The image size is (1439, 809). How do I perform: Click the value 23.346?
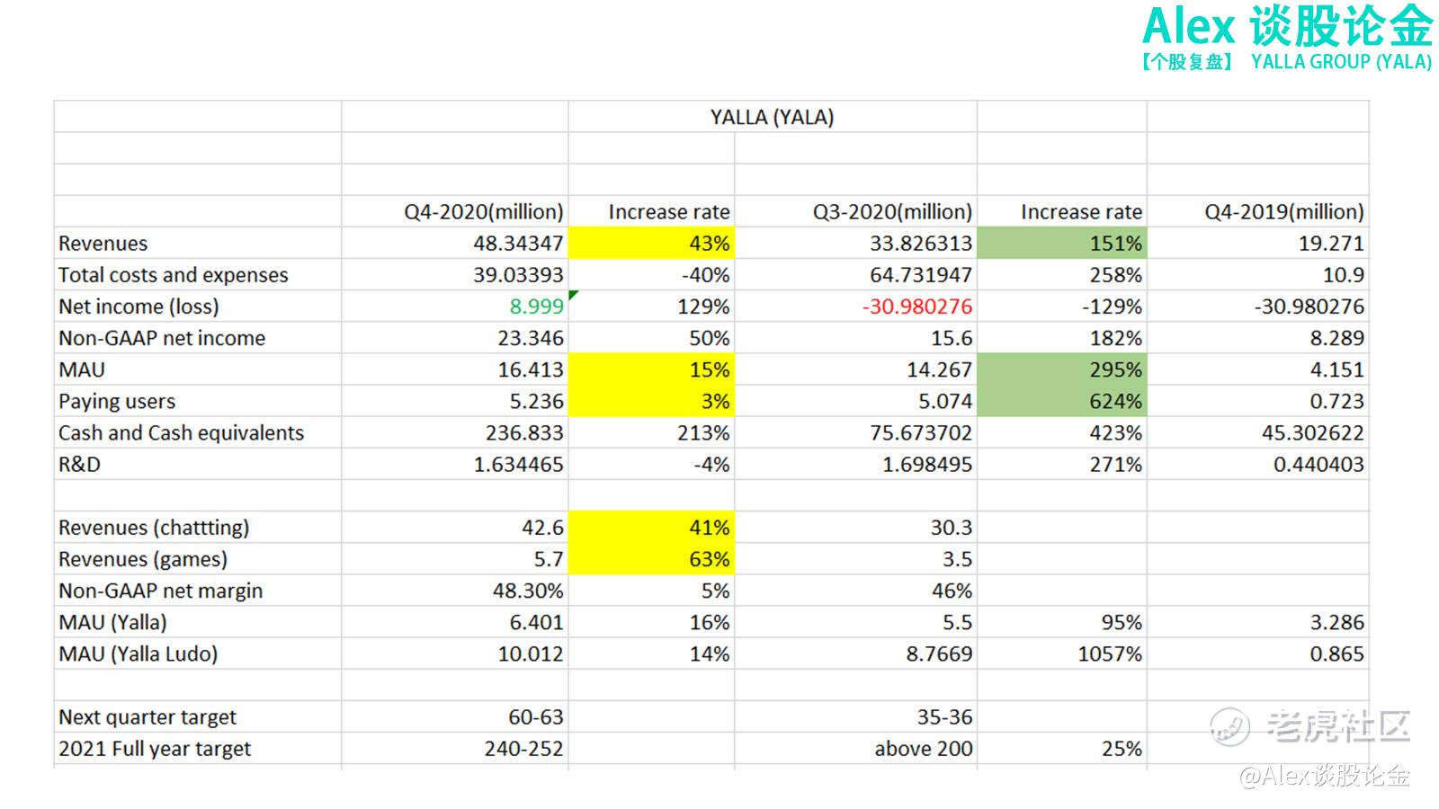531,338
